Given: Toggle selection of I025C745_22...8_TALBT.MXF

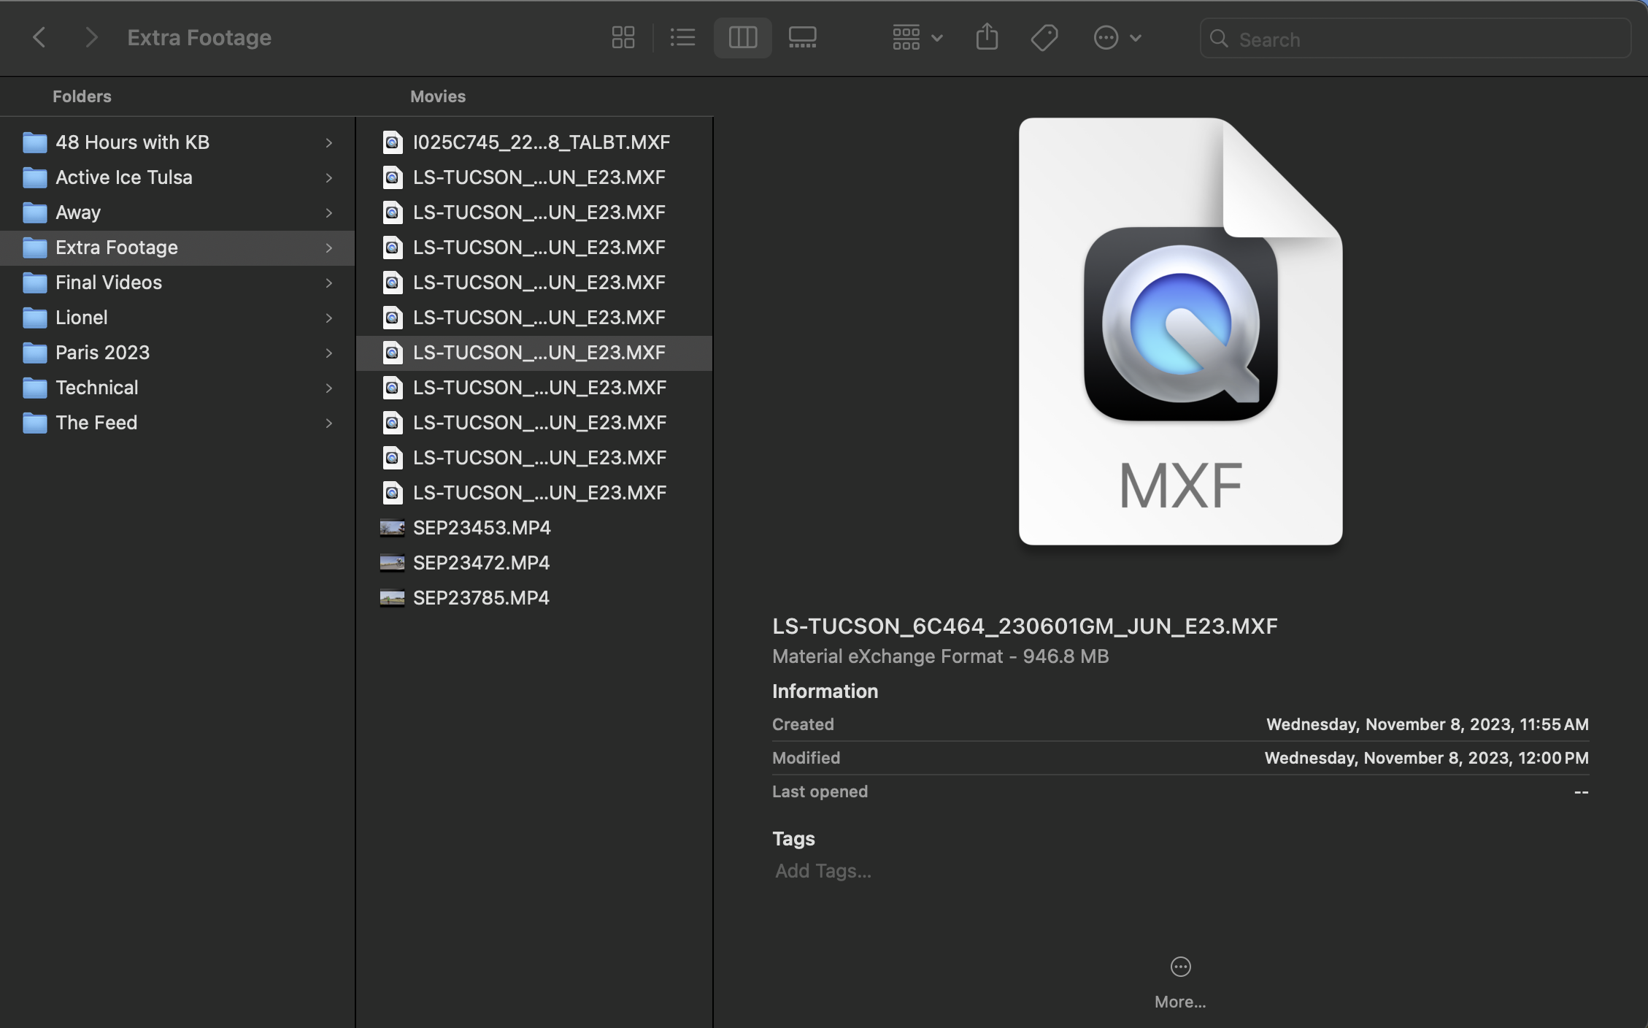Looking at the screenshot, I should (x=542, y=142).
